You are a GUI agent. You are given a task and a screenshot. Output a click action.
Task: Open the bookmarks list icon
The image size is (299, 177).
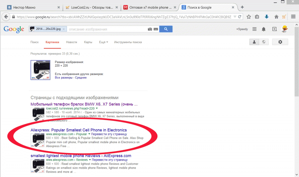[257, 17]
